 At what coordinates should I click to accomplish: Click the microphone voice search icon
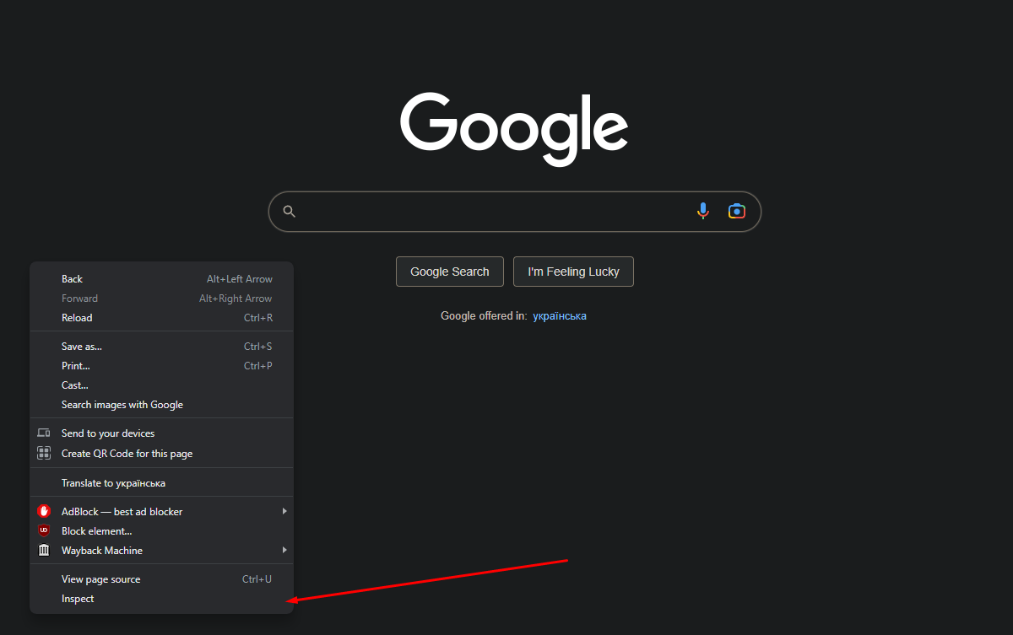[702, 211]
